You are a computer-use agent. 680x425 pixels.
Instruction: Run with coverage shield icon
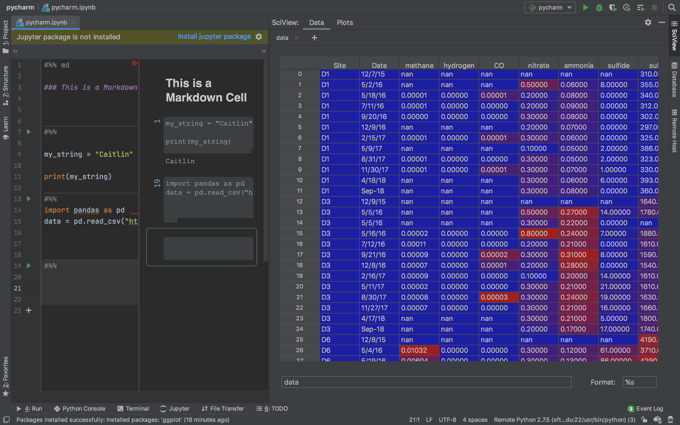(613, 8)
